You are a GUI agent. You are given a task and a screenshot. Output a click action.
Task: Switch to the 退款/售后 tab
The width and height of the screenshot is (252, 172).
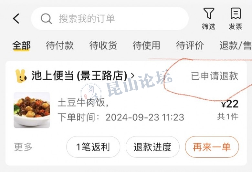[236, 46]
